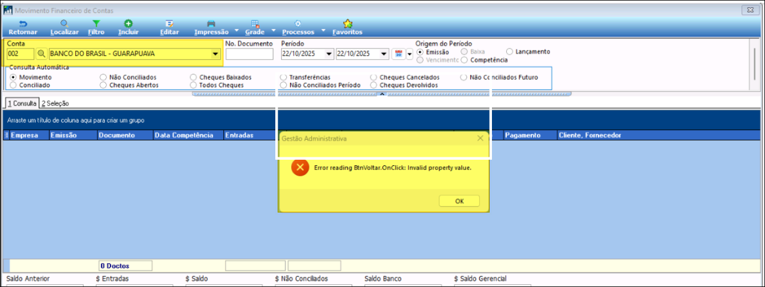Close the Gestão Administrativa dialog
Screen dimensions: 765x287
480,138
